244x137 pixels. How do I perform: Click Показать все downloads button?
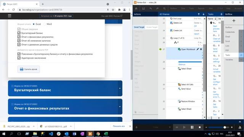tap(119, 126)
